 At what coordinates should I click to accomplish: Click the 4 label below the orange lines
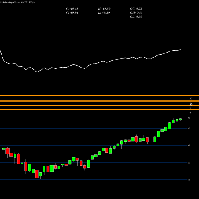coord(190,113)
